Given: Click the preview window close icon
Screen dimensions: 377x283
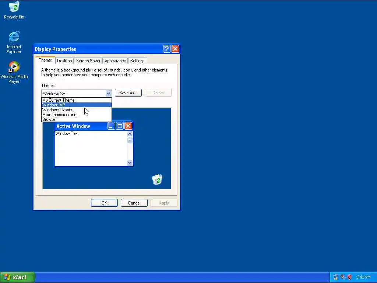Looking at the screenshot, I should 128,126.
